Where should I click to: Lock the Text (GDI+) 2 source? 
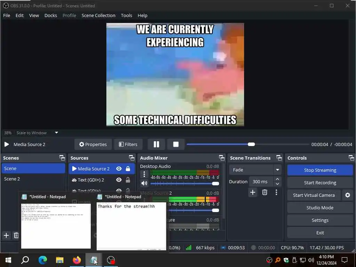128,180
